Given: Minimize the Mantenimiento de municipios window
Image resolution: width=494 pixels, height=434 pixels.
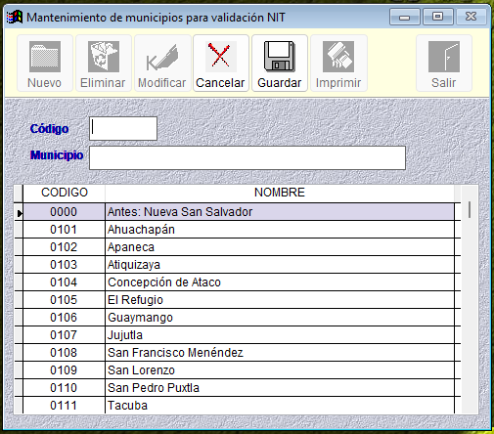Looking at the screenshot, I should pyautogui.click(x=405, y=17).
